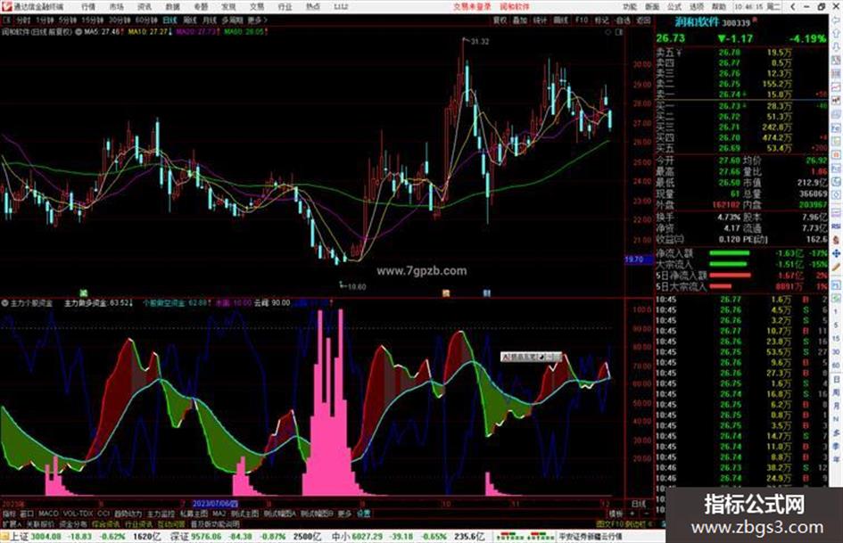This screenshot has height=543, width=843.
Task: Click the 主力个股资金 indicator settings icon
Action: (4, 303)
